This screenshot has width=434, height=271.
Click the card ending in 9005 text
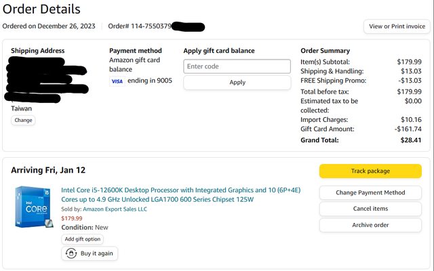point(150,81)
